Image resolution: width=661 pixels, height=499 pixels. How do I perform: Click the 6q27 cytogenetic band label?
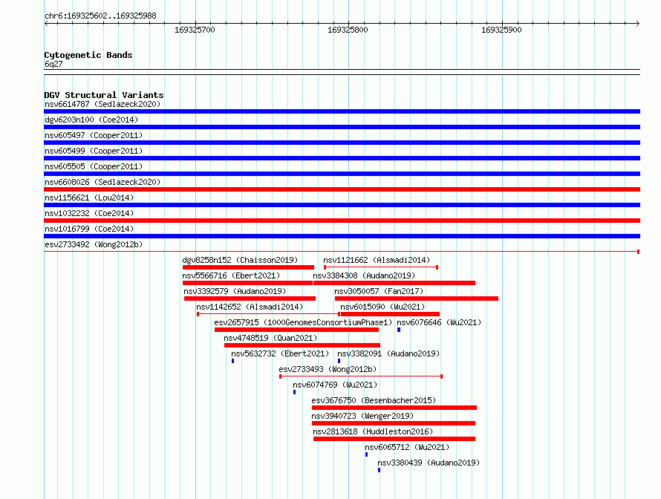point(53,64)
